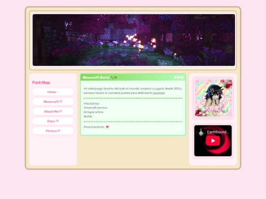Viewport: 266px width, 199px height.
Task: Go to the Minecraft page
Action: (53, 102)
